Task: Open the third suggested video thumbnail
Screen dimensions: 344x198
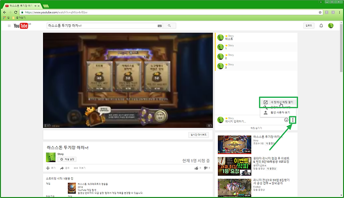Action: click(235, 188)
